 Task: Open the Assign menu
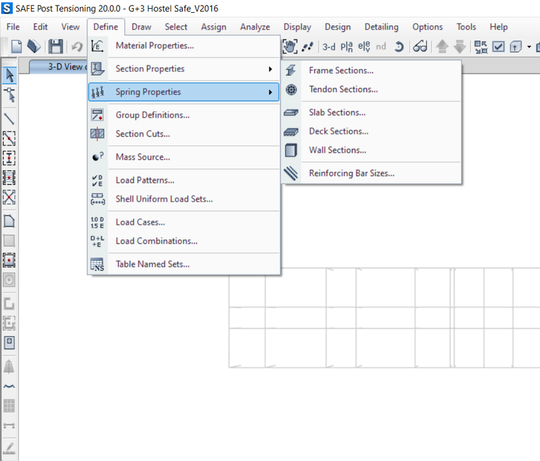point(213,27)
